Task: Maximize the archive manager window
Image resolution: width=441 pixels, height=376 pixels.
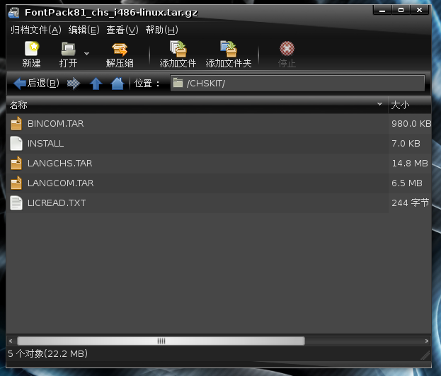Action: pyautogui.click(x=401, y=11)
